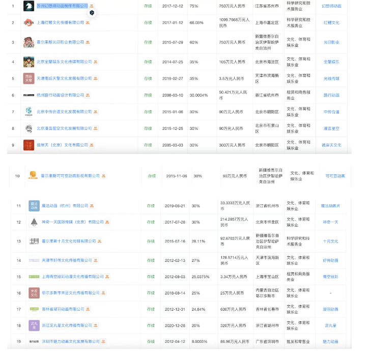Click the 魔法动画 blue logo tile
369x351 pixels.
[x=34, y=206]
